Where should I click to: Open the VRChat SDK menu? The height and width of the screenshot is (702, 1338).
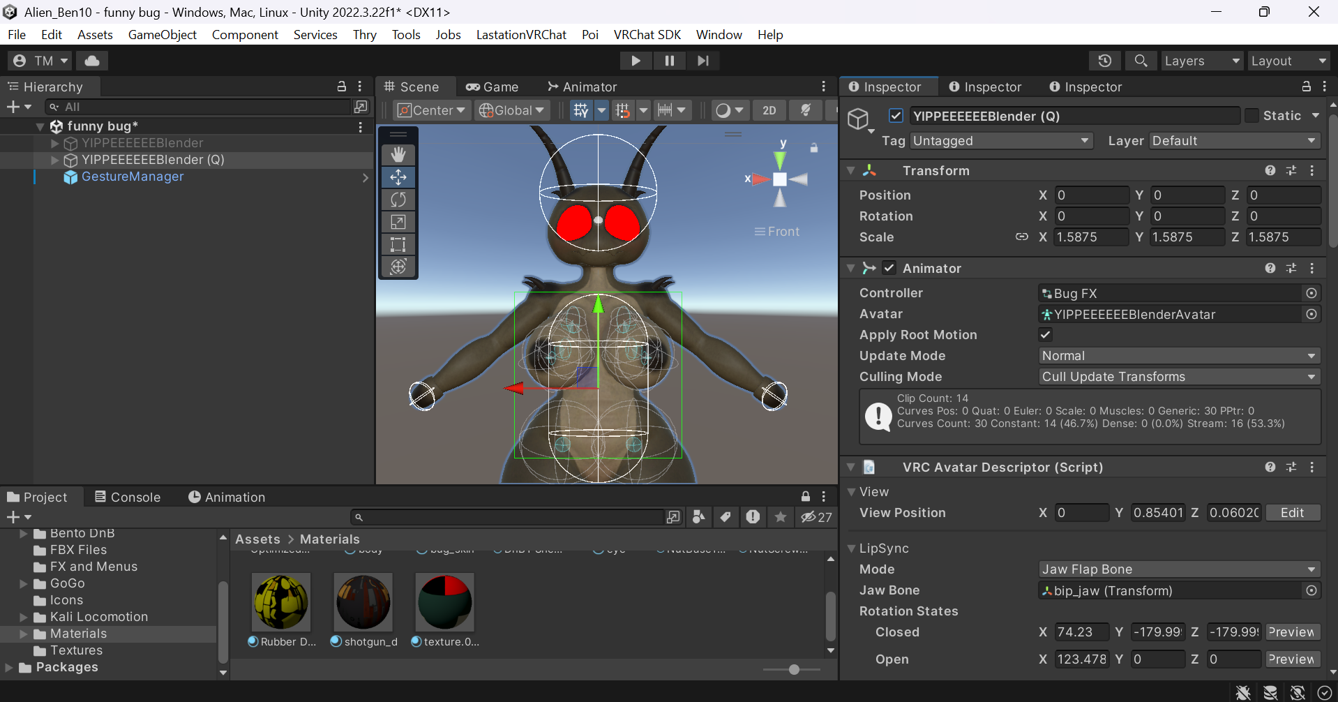[647, 35]
